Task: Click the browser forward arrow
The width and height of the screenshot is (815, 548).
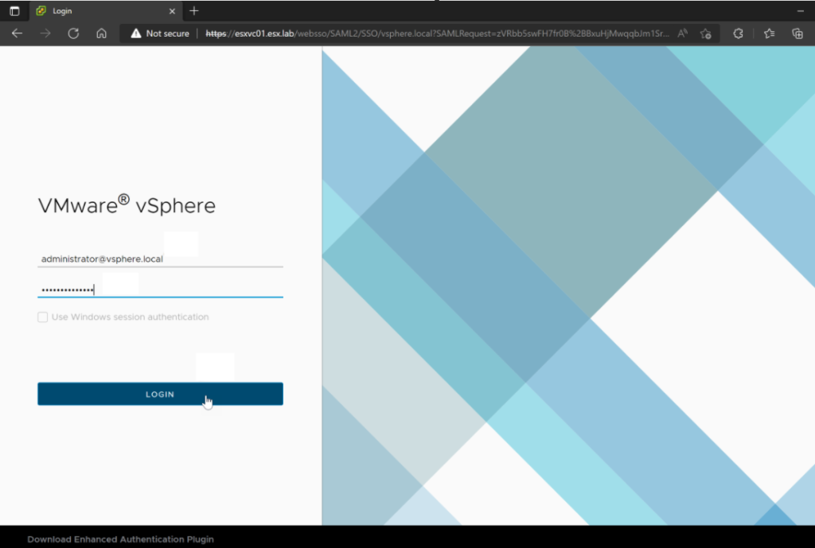Action: [x=45, y=33]
